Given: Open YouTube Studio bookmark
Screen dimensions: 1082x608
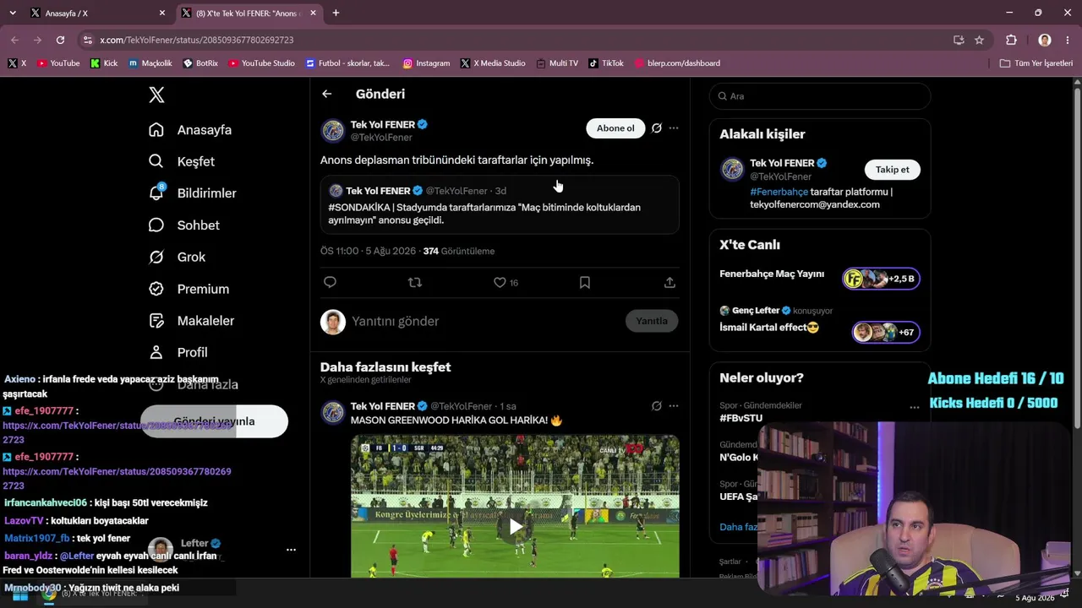Looking at the screenshot, I should 261,63.
